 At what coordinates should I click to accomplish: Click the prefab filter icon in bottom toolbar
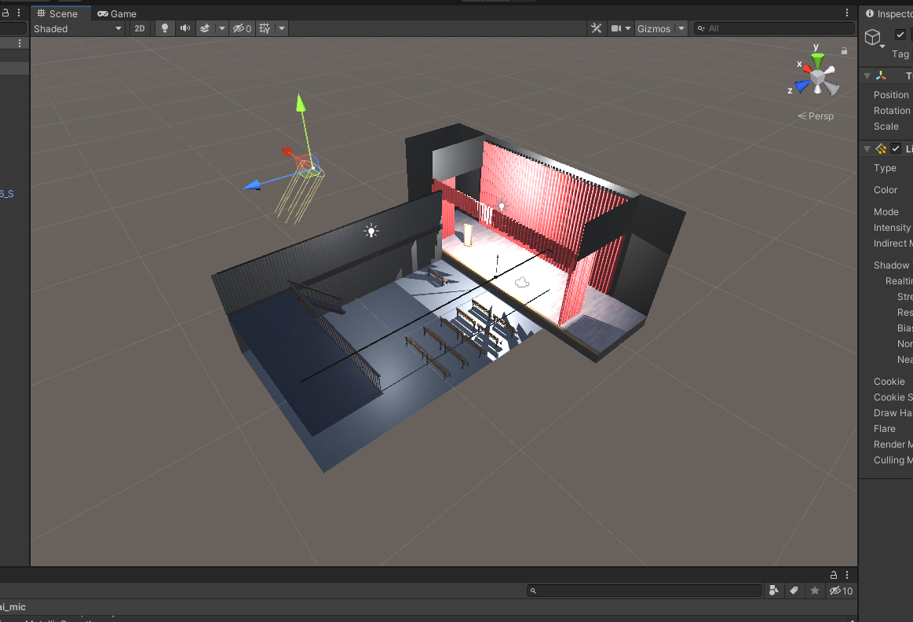(x=773, y=590)
